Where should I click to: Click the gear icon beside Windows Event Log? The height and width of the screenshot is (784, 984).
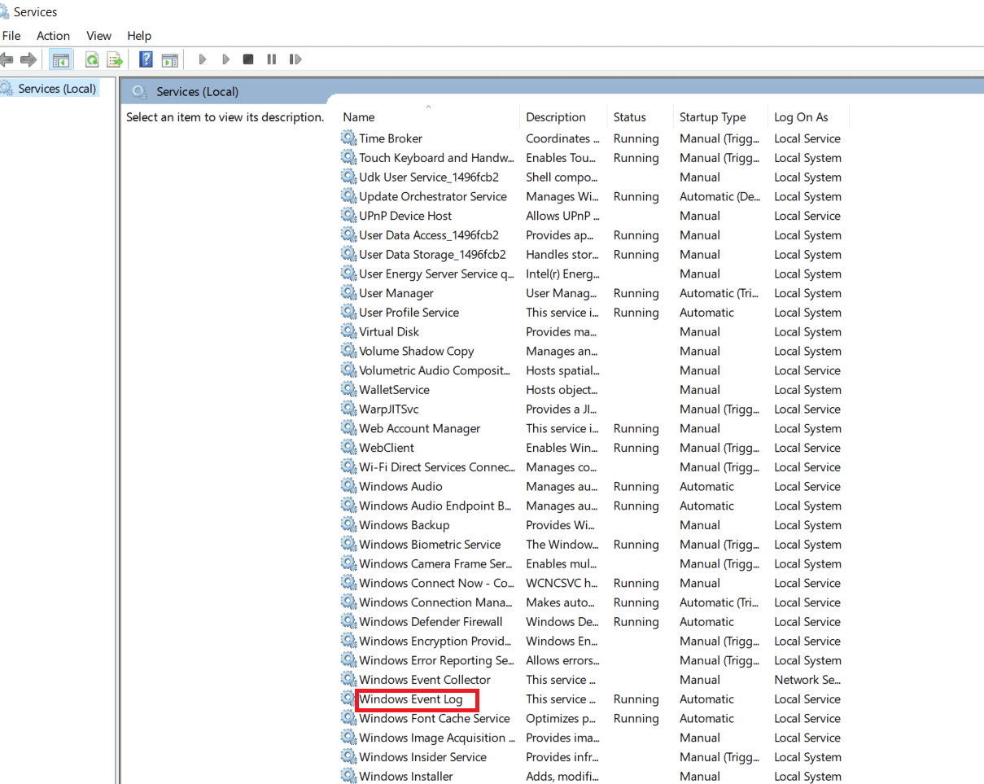(x=348, y=699)
